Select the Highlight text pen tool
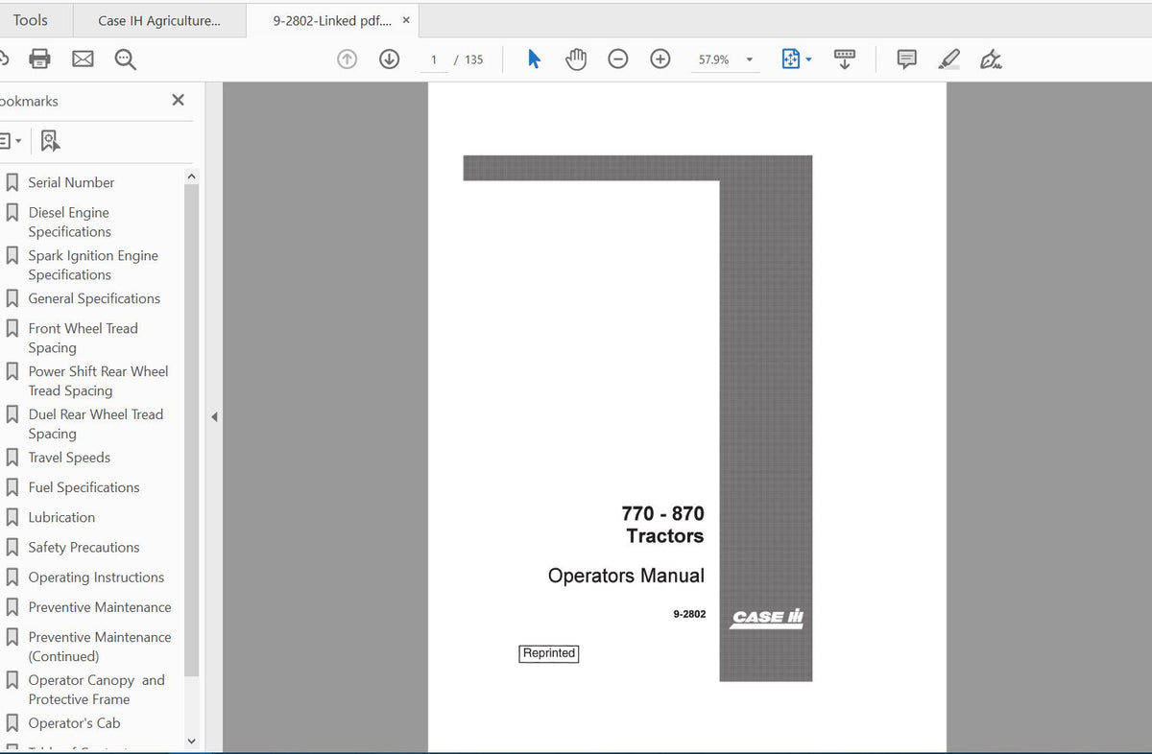The width and height of the screenshot is (1152, 754). (948, 59)
